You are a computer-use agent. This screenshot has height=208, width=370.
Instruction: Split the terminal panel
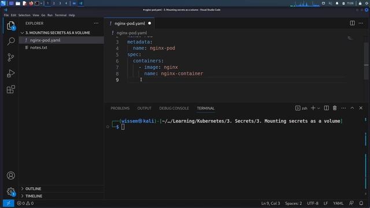pyautogui.click(x=326, y=108)
